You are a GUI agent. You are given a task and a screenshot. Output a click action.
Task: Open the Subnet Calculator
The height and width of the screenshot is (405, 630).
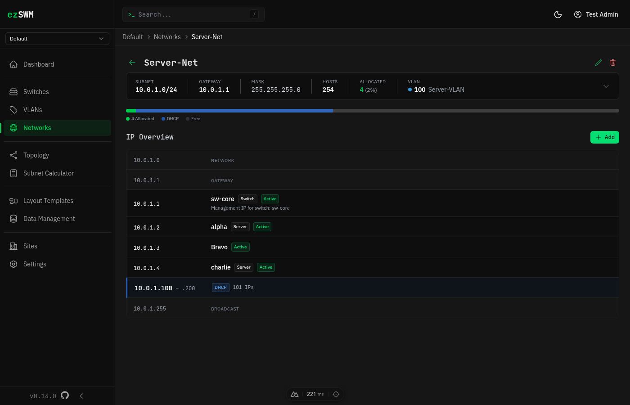(57, 173)
